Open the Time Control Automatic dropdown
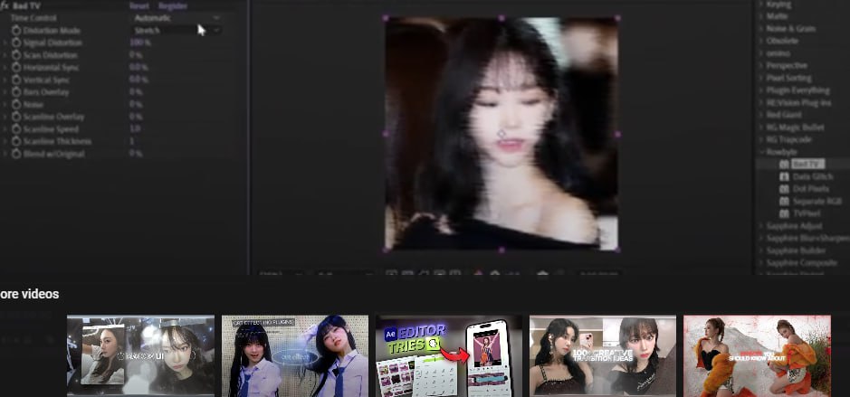 point(177,18)
